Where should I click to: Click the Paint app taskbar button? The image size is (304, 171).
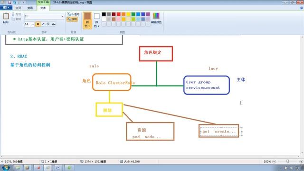click(48, 168)
